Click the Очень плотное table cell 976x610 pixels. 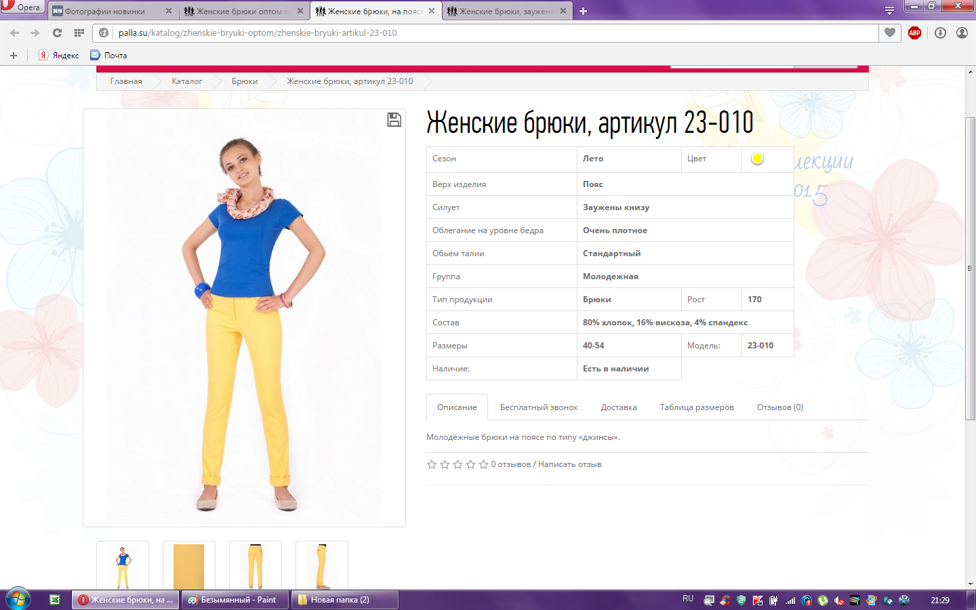[685, 230]
